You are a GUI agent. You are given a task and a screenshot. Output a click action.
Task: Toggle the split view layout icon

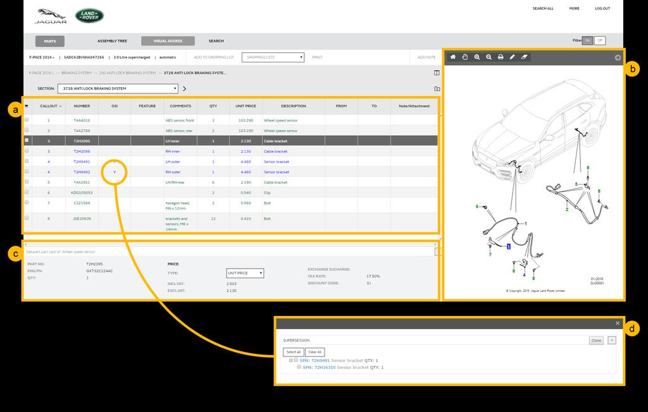click(x=437, y=73)
